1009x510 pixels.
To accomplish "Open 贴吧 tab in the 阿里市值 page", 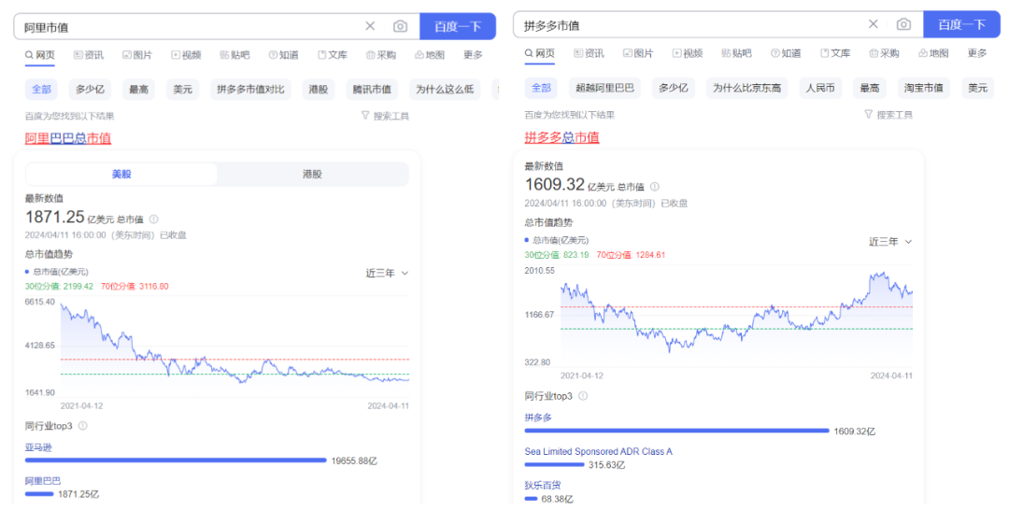I will pos(234,55).
